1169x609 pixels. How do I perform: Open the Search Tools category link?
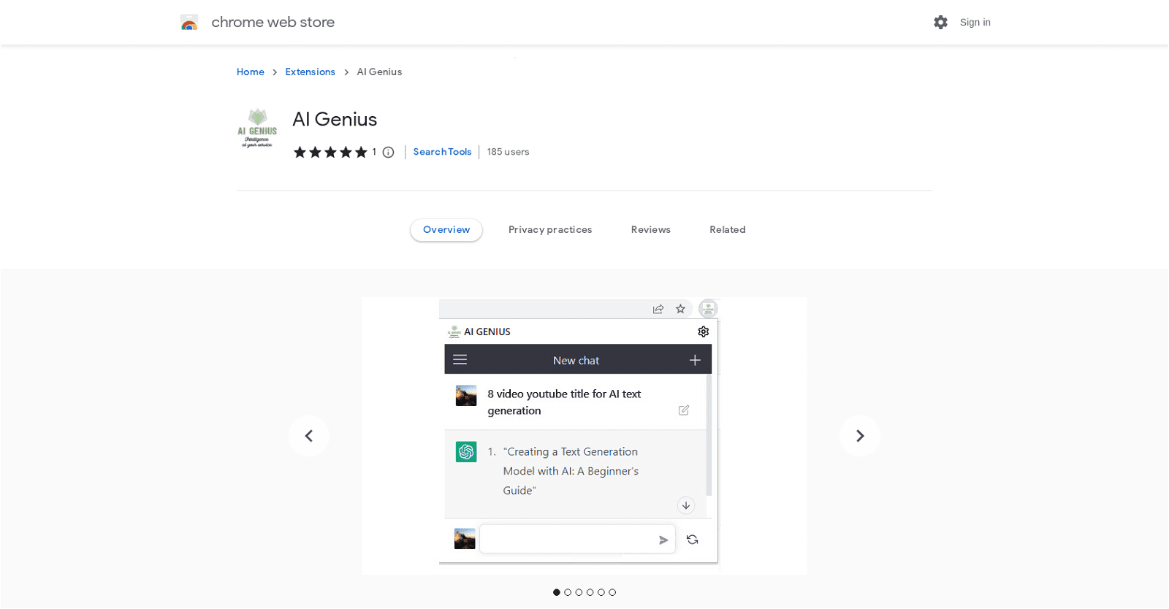442,152
